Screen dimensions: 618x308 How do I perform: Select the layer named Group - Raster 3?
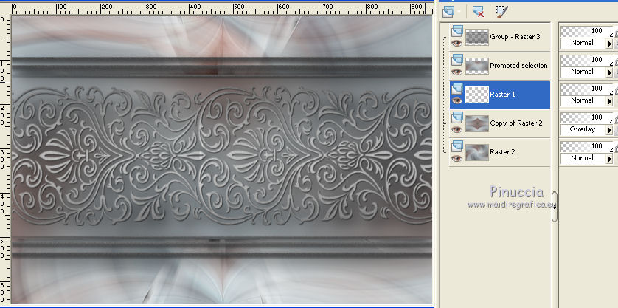click(515, 37)
